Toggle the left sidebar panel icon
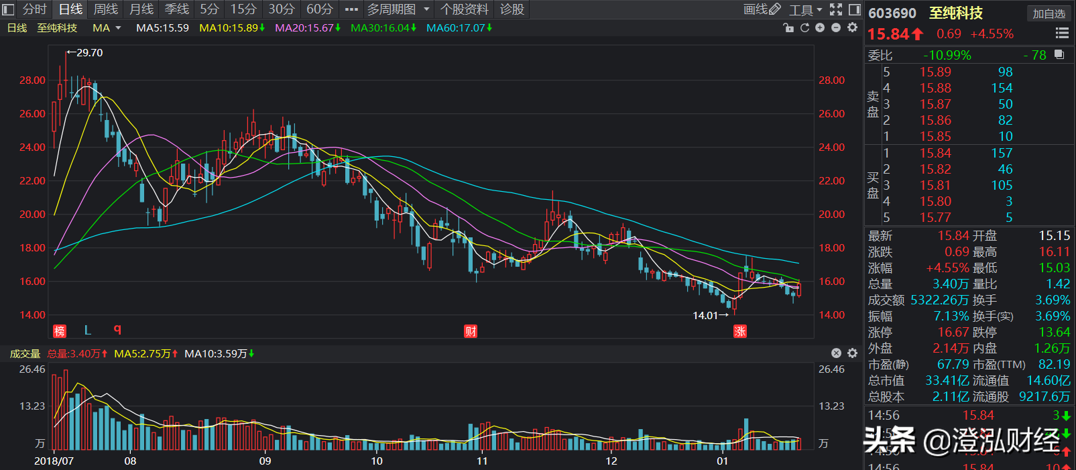This screenshot has width=1076, height=470. pos(9,9)
